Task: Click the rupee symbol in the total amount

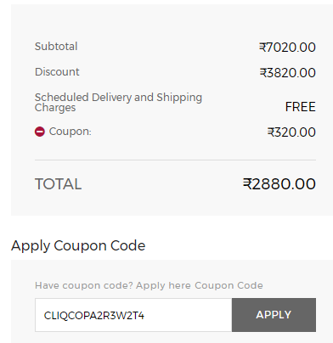Action: (247, 184)
